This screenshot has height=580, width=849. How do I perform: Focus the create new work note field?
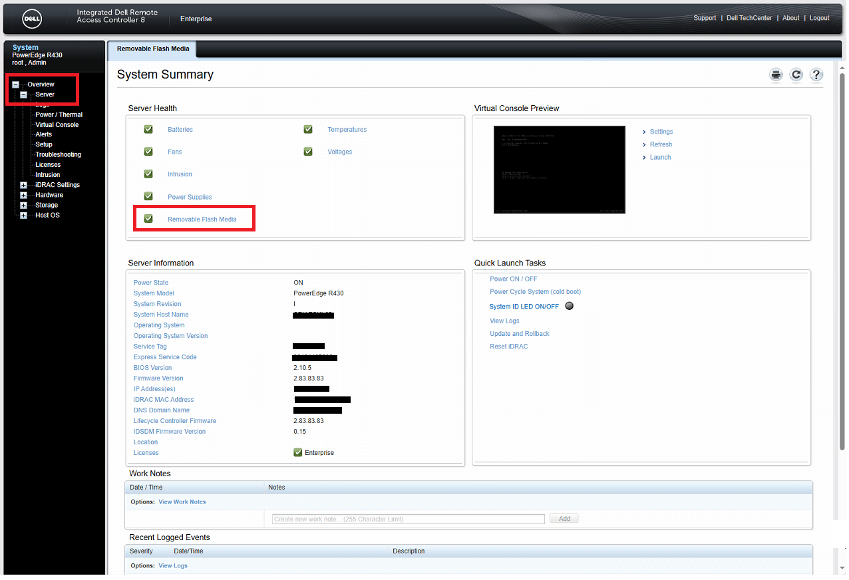[408, 519]
